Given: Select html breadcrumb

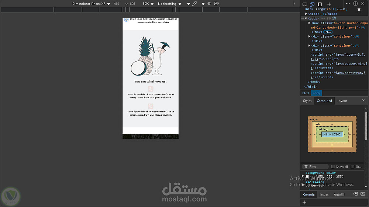Looking at the screenshot, I should [306, 93].
